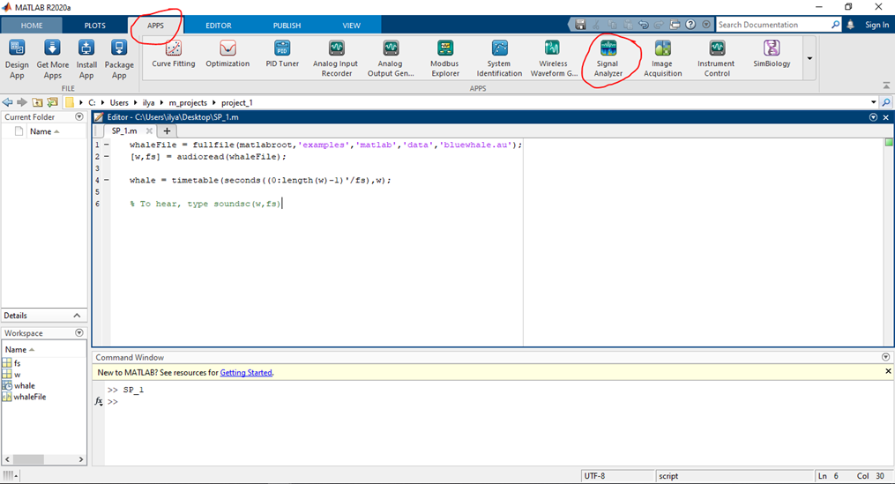The image size is (895, 484).
Task: Select the whaleFile variable in Workspace
Action: click(x=30, y=397)
